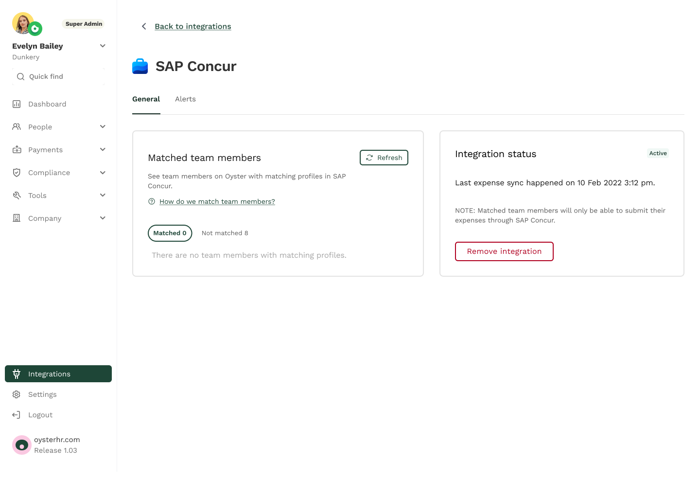Select the General tab

pos(146,99)
